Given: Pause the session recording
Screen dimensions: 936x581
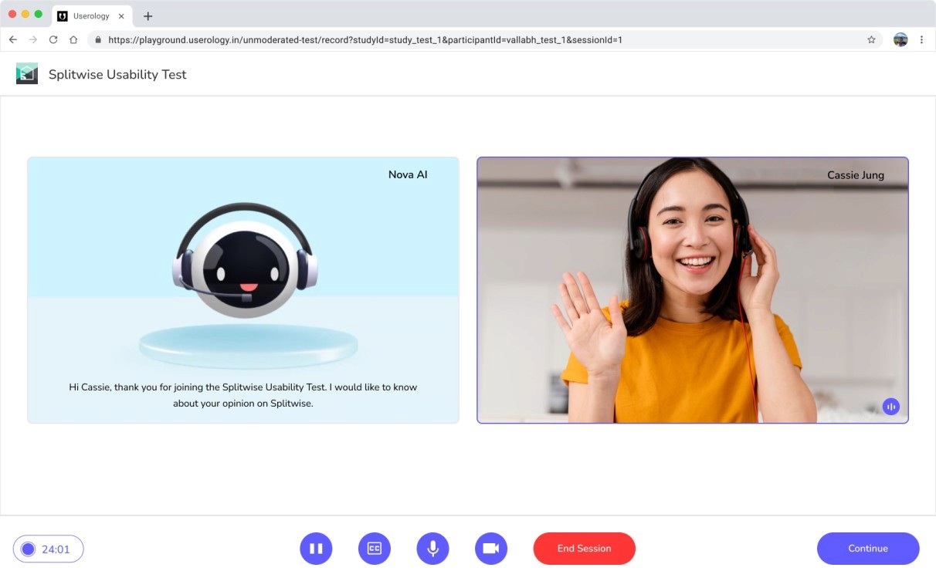Looking at the screenshot, I should [x=316, y=549].
